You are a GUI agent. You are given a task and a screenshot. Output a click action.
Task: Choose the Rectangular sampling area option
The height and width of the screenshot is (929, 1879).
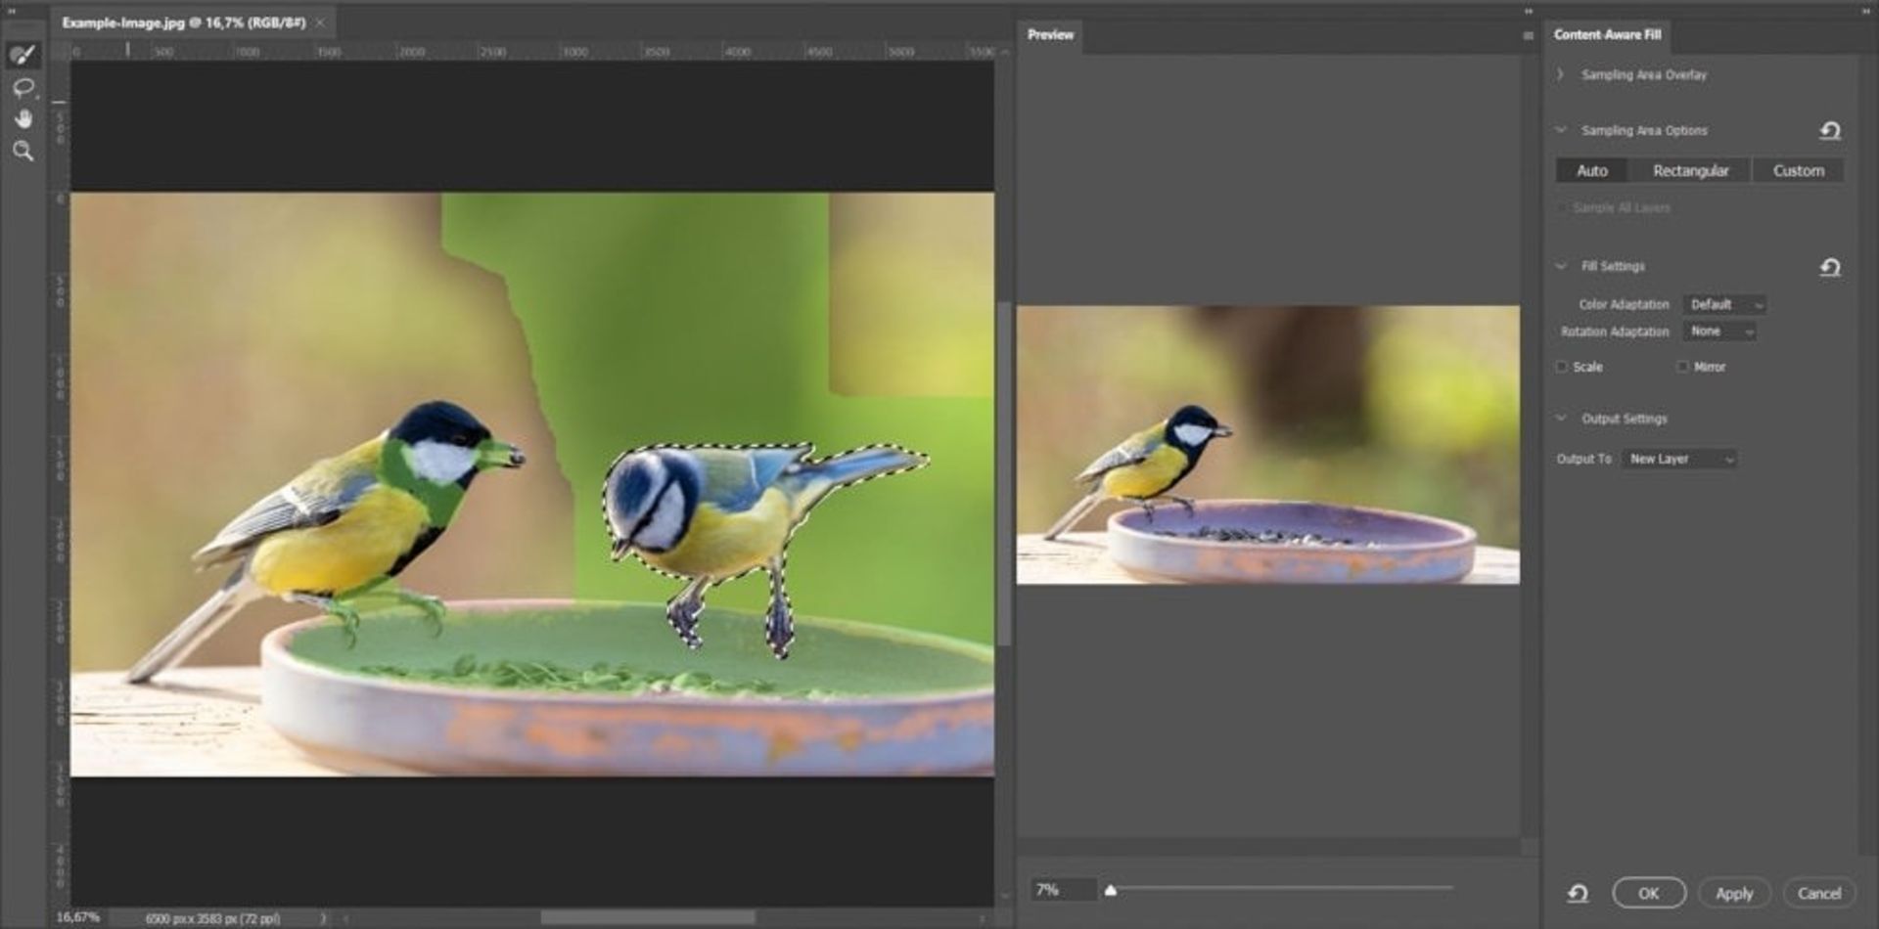[x=1690, y=170]
